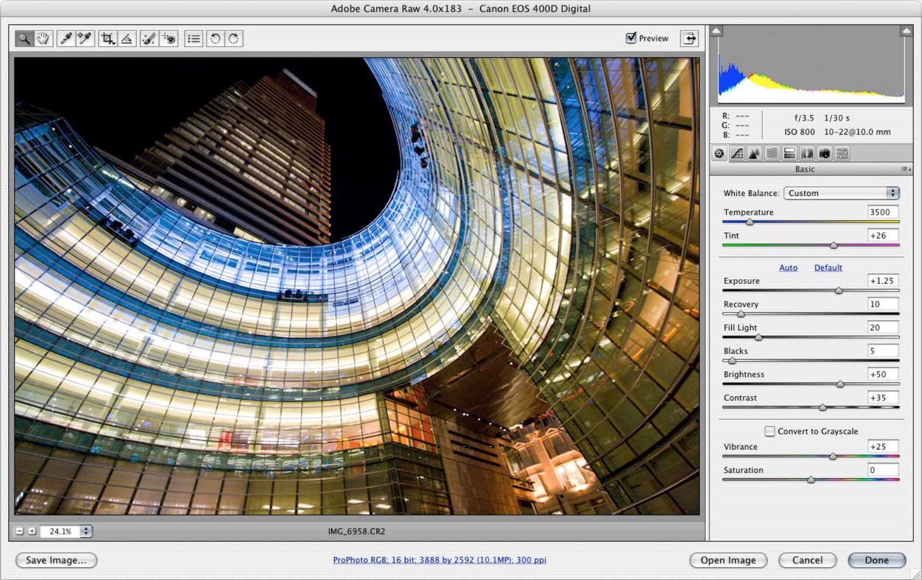Click the Saturation value field 0

pyautogui.click(x=883, y=470)
